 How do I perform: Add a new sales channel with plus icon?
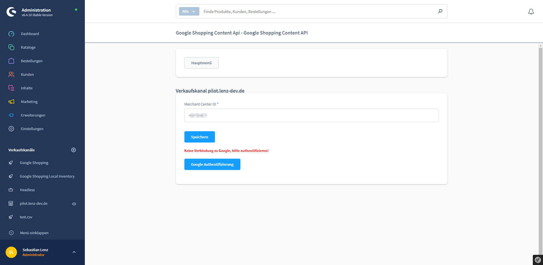[x=74, y=150]
